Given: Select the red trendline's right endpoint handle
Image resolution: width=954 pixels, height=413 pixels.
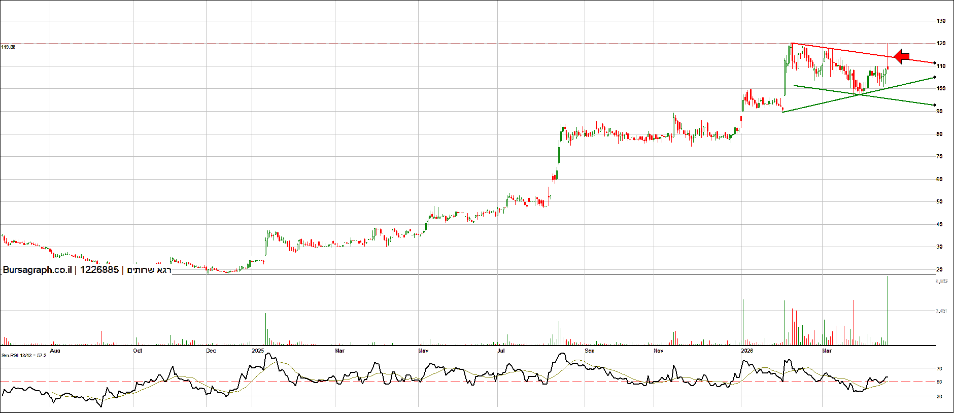Looking at the screenshot, I should coord(934,63).
